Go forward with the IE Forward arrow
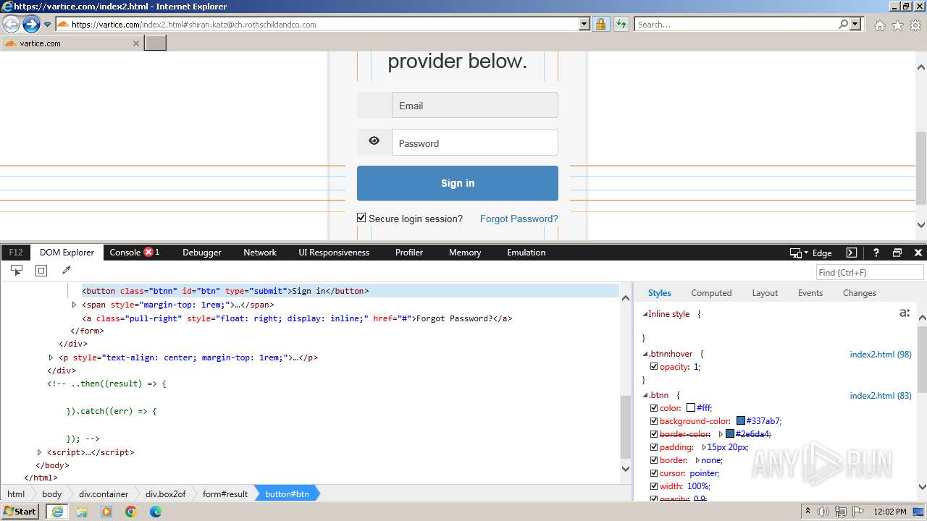Viewport: 927px width, 521px height. [31, 24]
